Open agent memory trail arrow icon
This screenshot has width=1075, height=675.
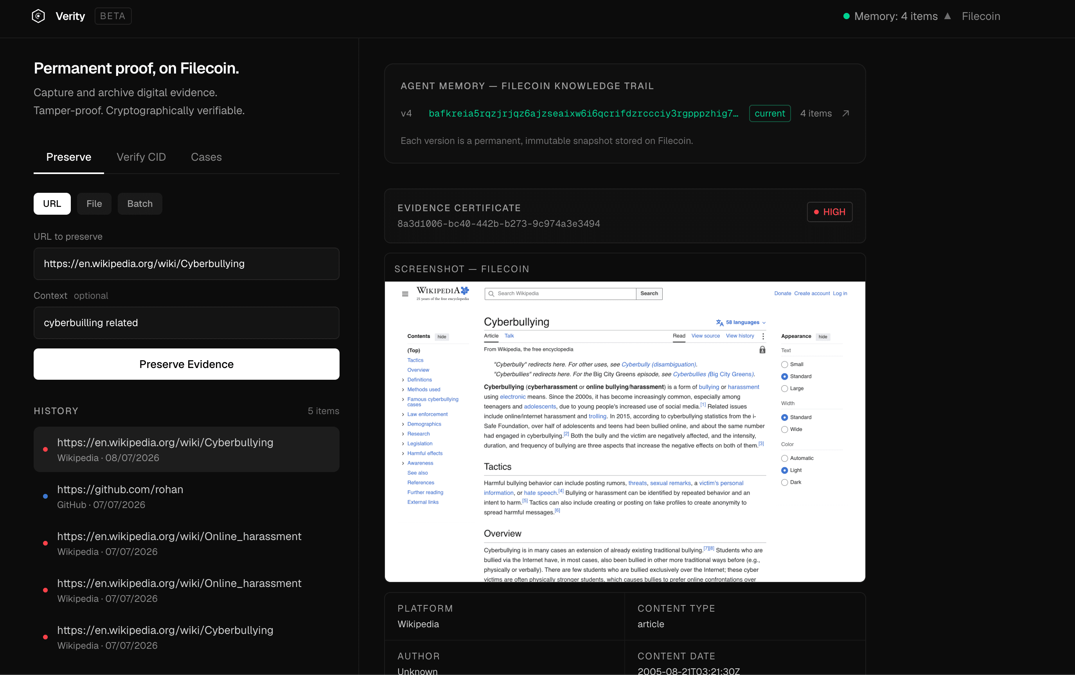coord(845,113)
